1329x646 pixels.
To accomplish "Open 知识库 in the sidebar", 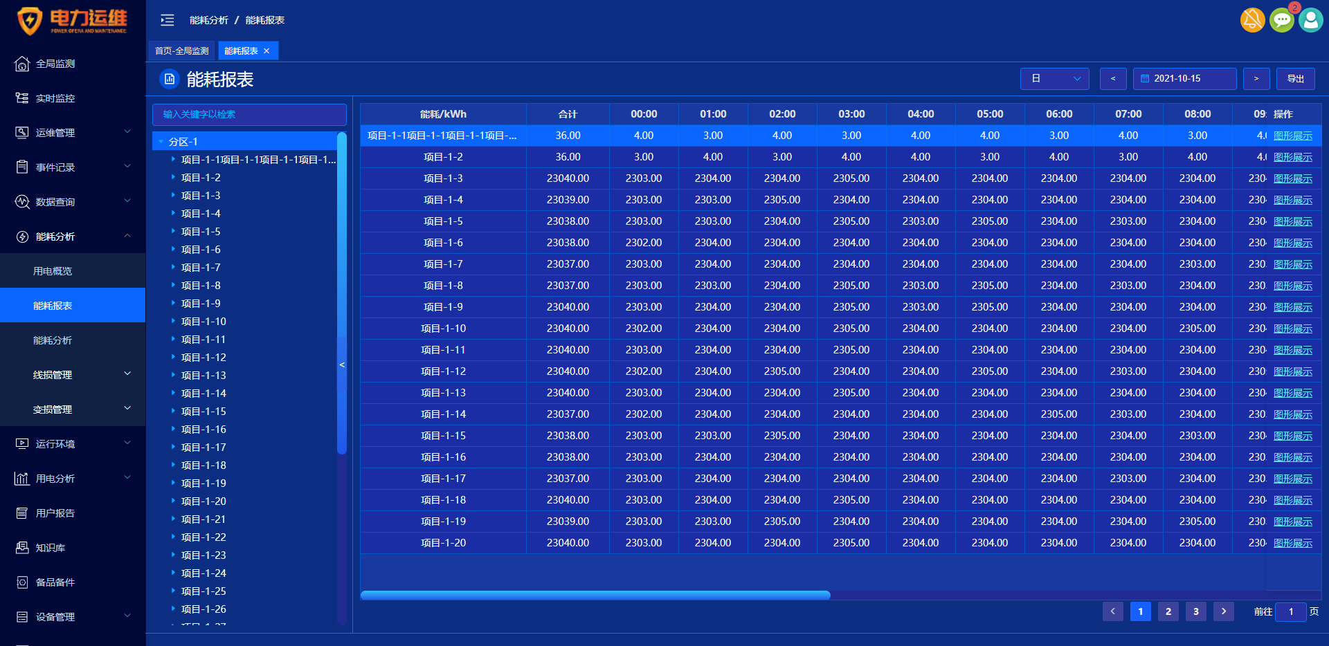I will coord(51,548).
